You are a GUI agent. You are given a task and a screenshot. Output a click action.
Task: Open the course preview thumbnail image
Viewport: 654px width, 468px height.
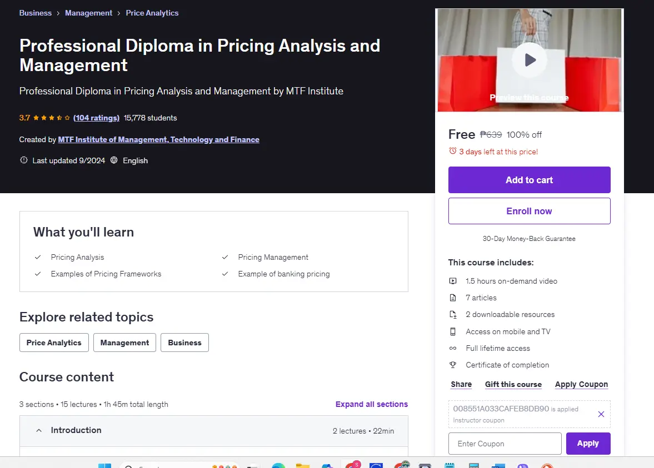(530, 60)
